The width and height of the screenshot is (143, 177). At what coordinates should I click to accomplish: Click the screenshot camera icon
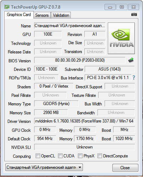[x=134, y=15]
